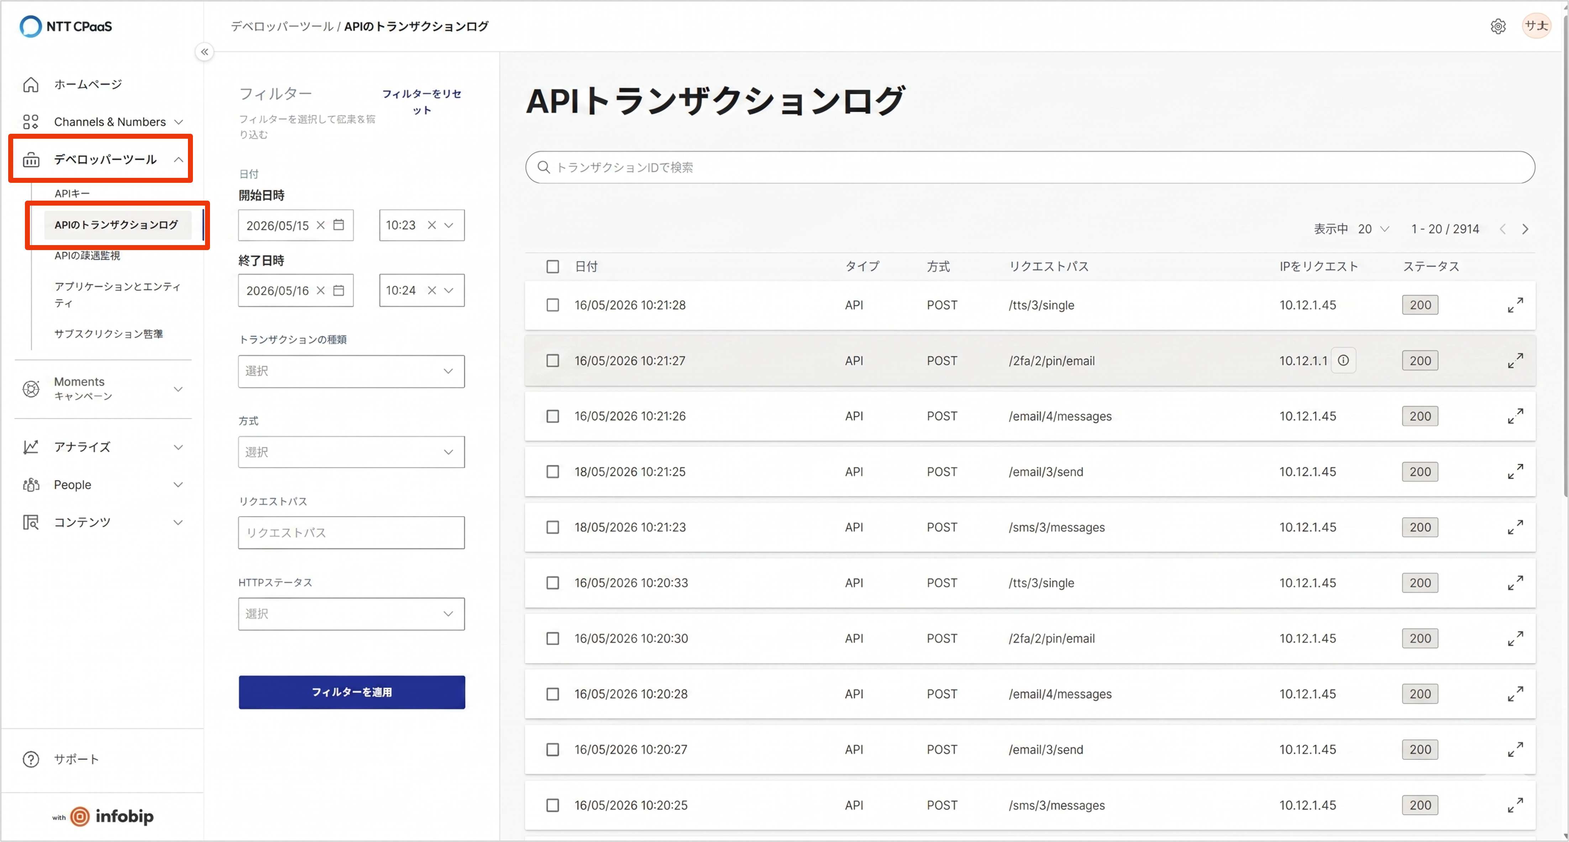Click フィルターをリセット link
Screen dimensions: 1569x842
pyautogui.click(x=421, y=102)
